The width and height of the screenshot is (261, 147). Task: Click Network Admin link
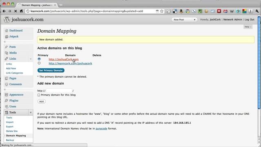(232, 20)
